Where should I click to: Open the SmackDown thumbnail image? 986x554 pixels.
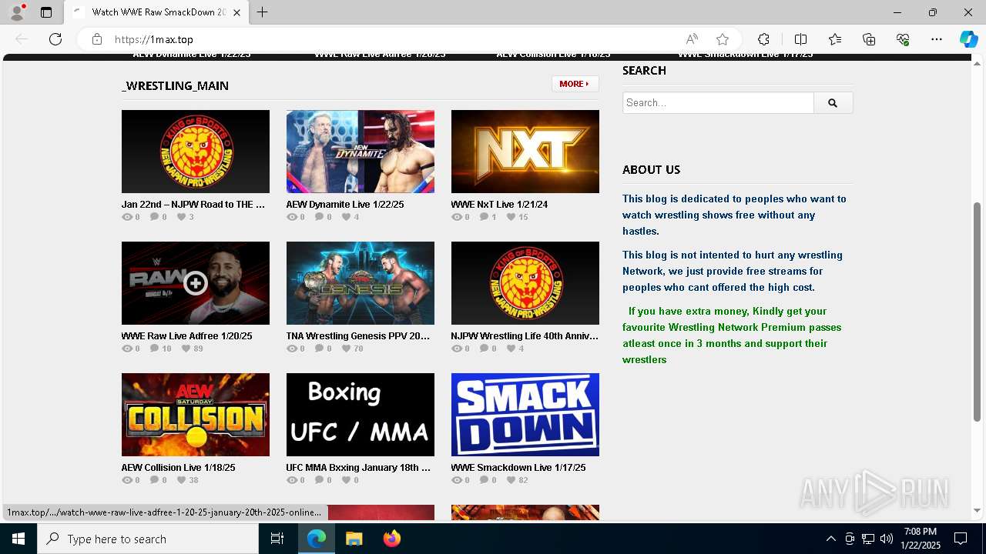tap(525, 415)
